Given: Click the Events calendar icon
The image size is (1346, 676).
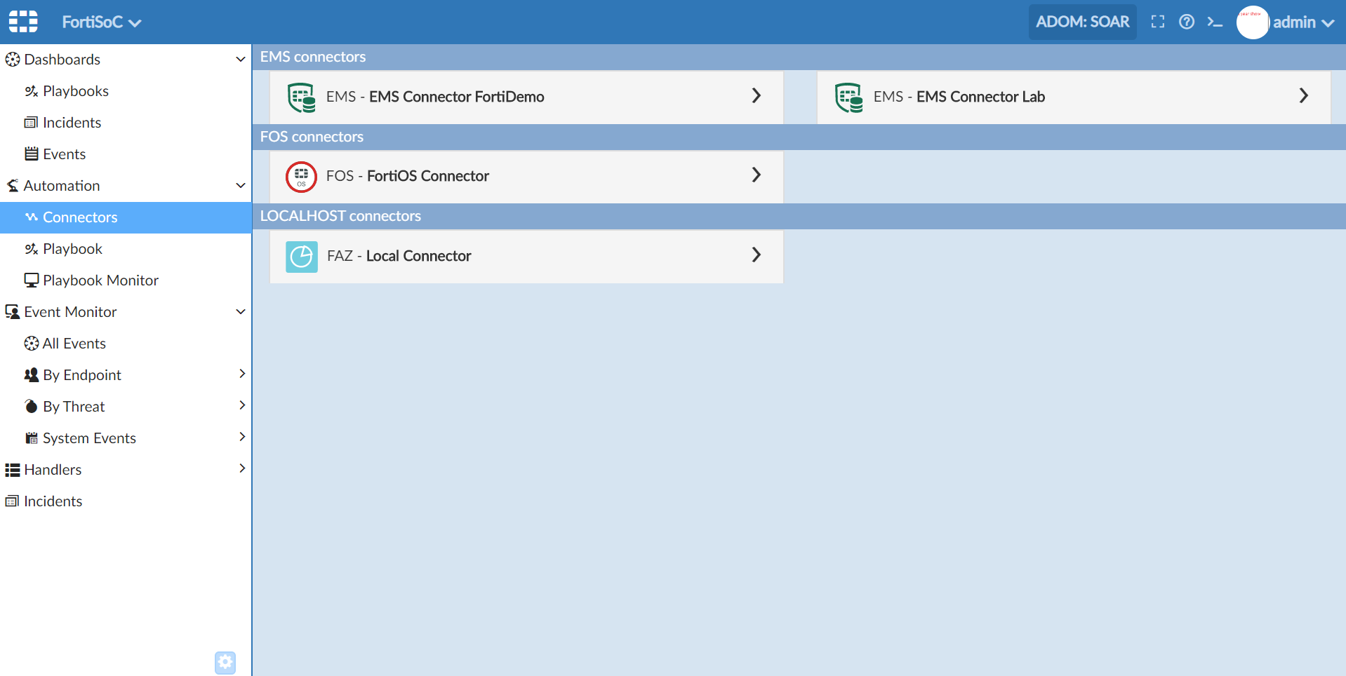Looking at the screenshot, I should tap(32, 154).
